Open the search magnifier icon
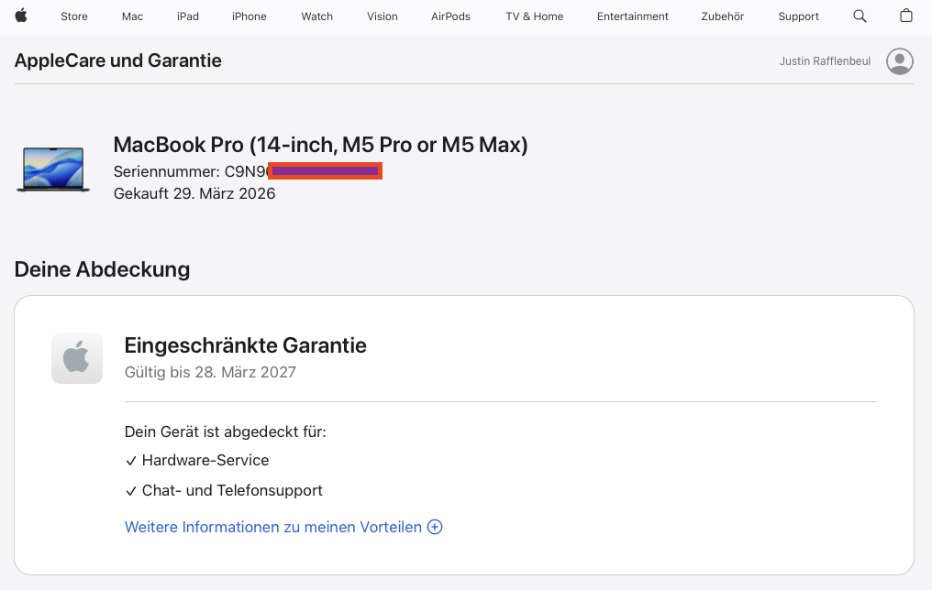 click(x=860, y=16)
